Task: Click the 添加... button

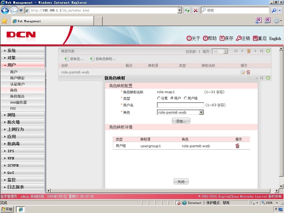Action: click(x=181, y=121)
